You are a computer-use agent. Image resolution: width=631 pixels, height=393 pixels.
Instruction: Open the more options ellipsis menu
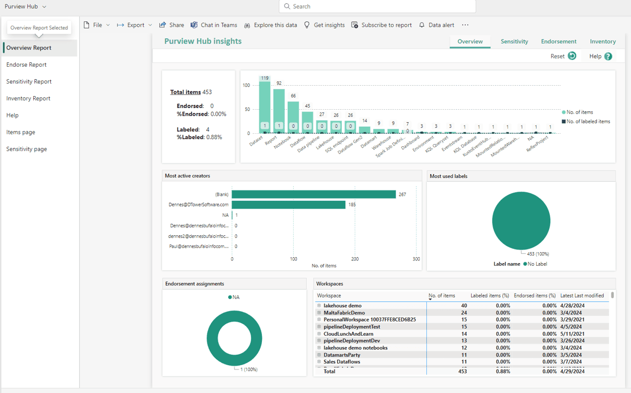[465, 25]
